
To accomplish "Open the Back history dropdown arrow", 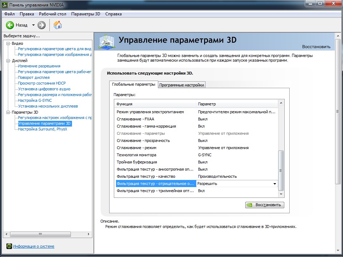I will (33, 25).
